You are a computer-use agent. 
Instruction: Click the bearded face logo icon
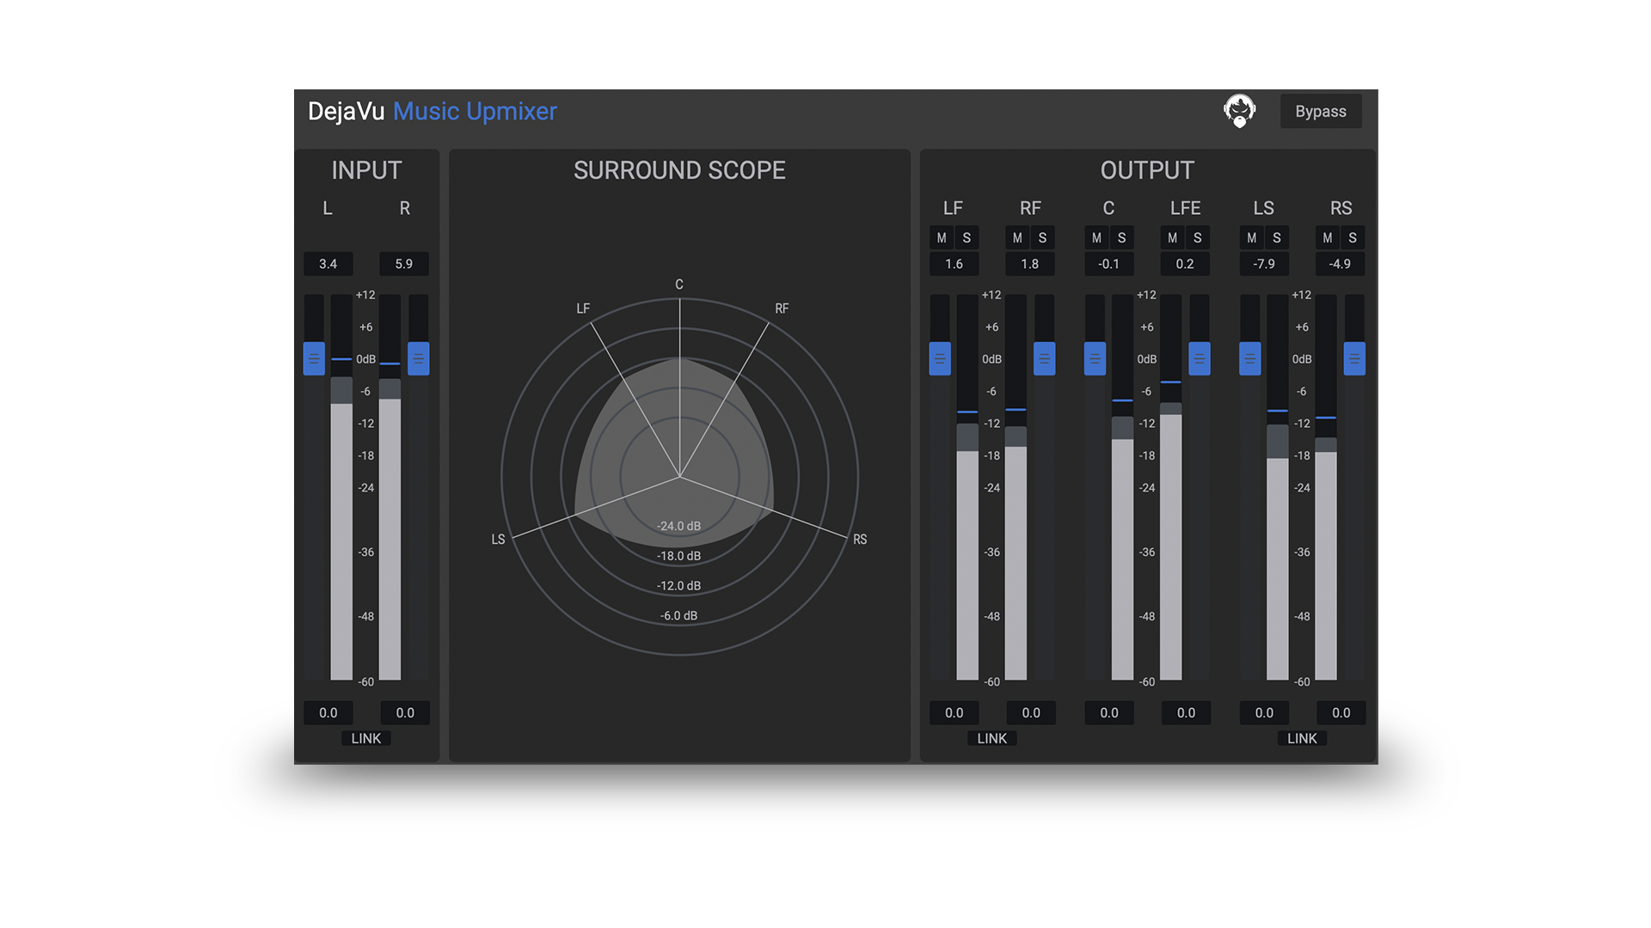coord(1239,112)
